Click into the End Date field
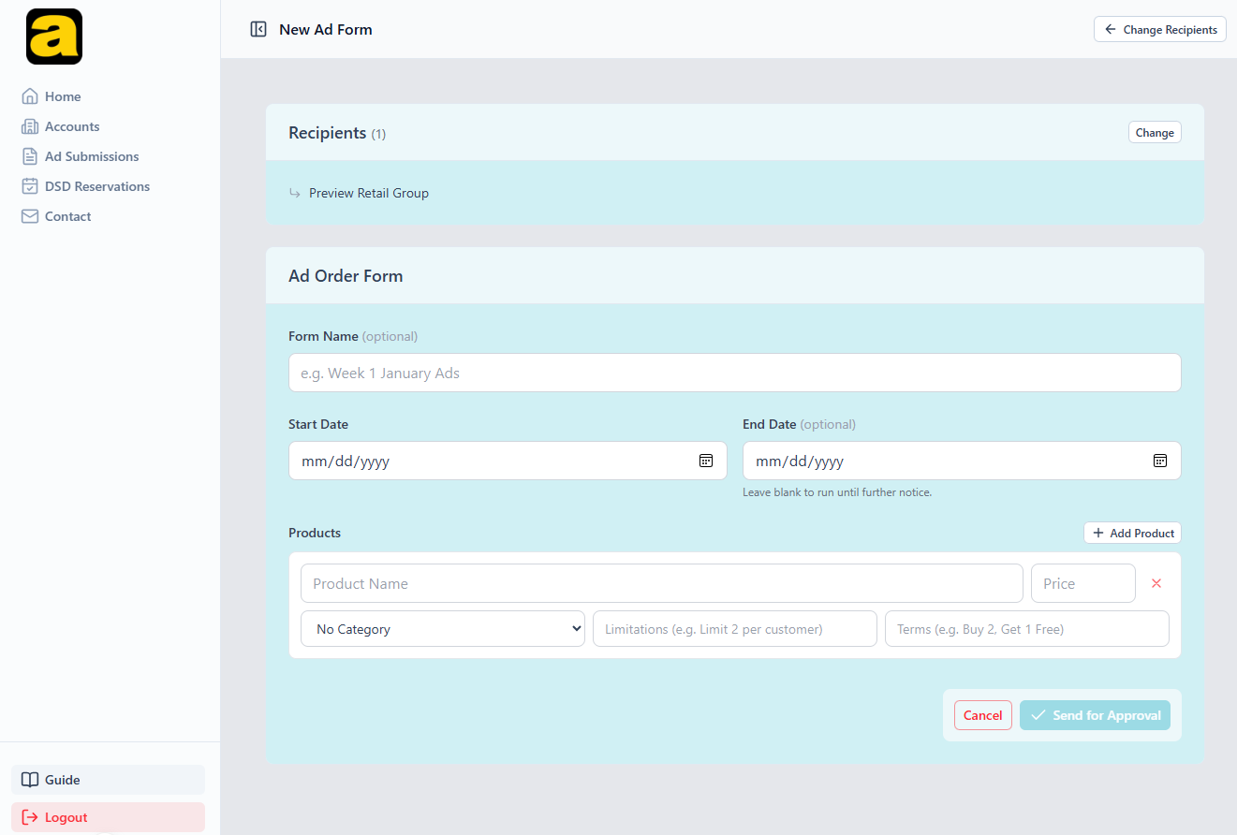The width and height of the screenshot is (1237, 835). [x=962, y=461]
